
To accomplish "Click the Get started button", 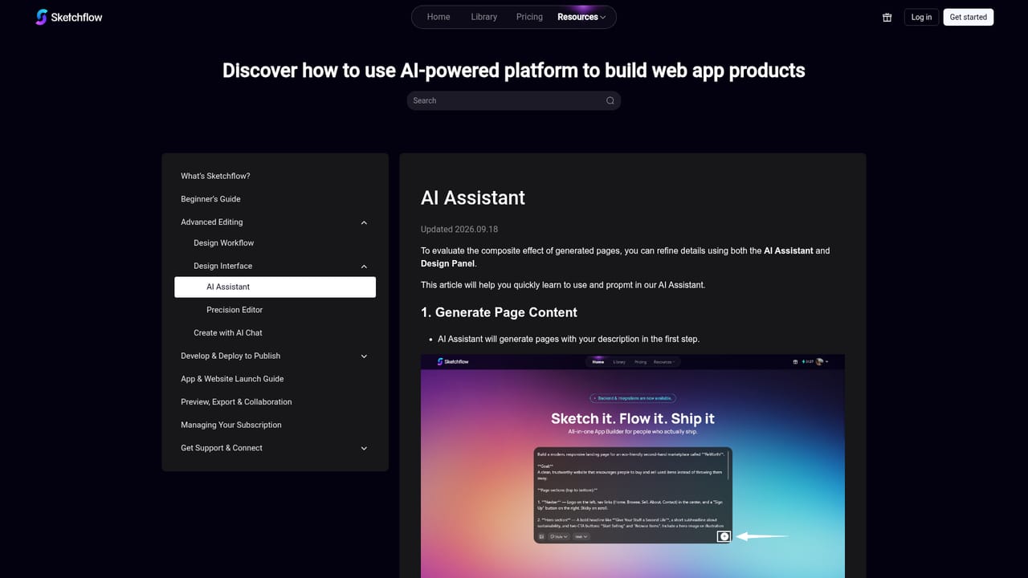I will 969,17.
